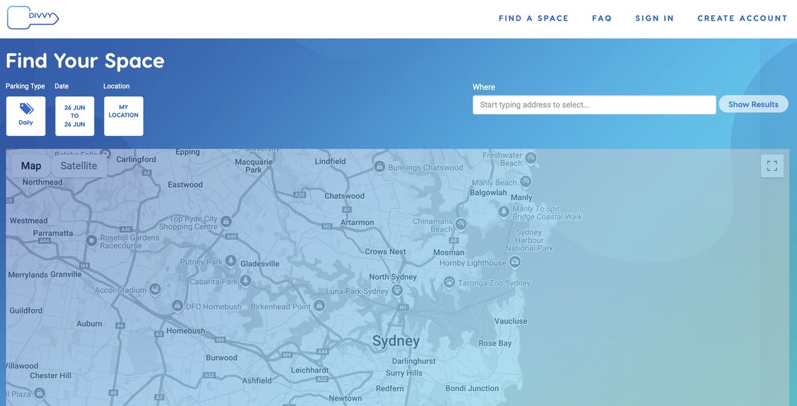Click the Rose Bay map label
The width and height of the screenshot is (797, 406).
pyautogui.click(x=495, y=343)
